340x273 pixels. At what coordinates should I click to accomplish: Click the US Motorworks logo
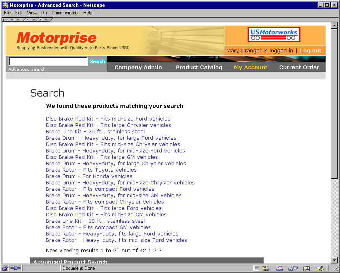(274, 34)
